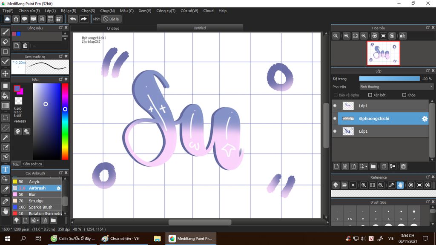
Task: Pick brush size 5 preset
Action: pyautogui.click(x=401, y=214)
